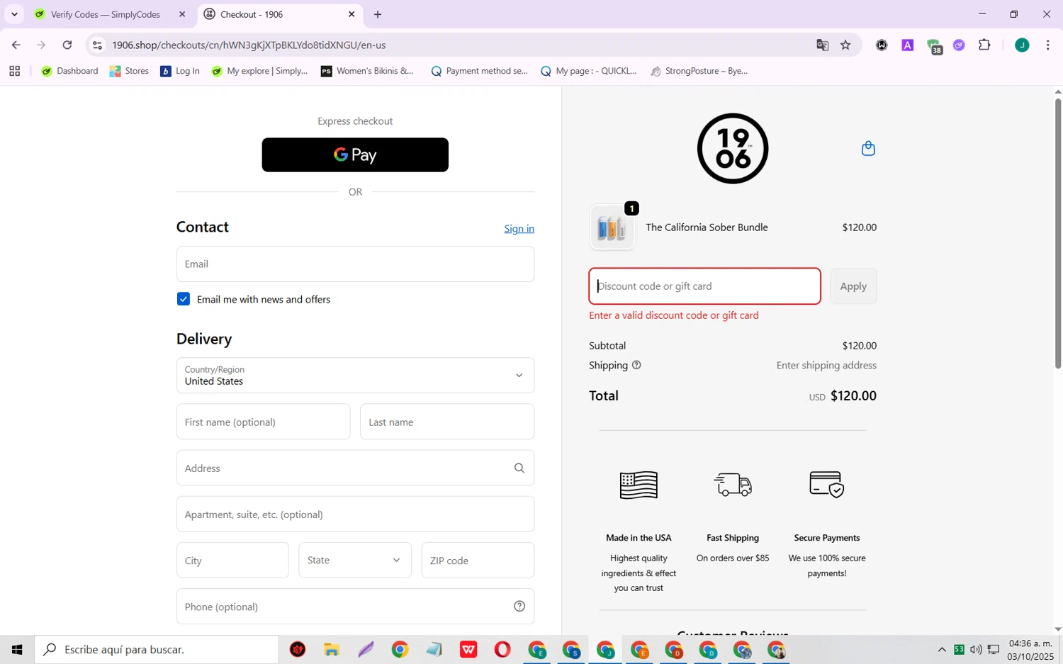Open the Extensions puzzle piece menu
The height and width of the screenshot is (664, 1063).
point(984,45)
